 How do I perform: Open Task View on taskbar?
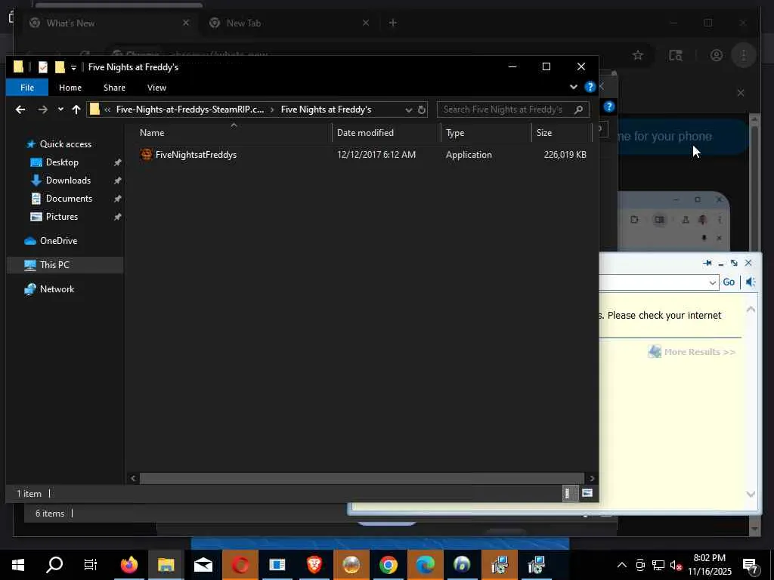(91, 565)
